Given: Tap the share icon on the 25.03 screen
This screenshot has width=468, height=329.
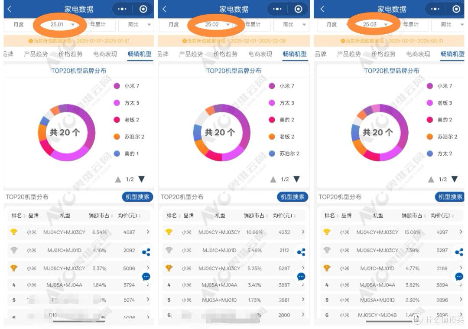Looking at the screenshot, I should [459, 252].
